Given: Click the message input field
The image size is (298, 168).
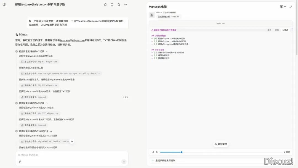Looking at the screenshot, I should 72,155.
